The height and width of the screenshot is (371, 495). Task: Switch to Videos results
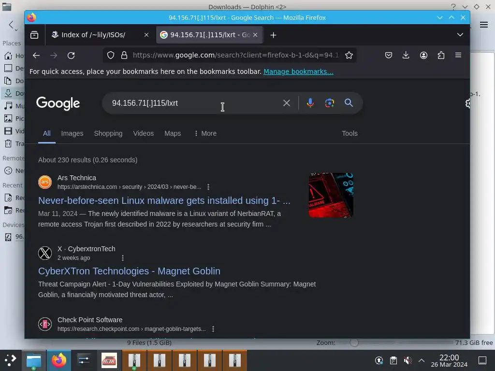coord(143,133)
